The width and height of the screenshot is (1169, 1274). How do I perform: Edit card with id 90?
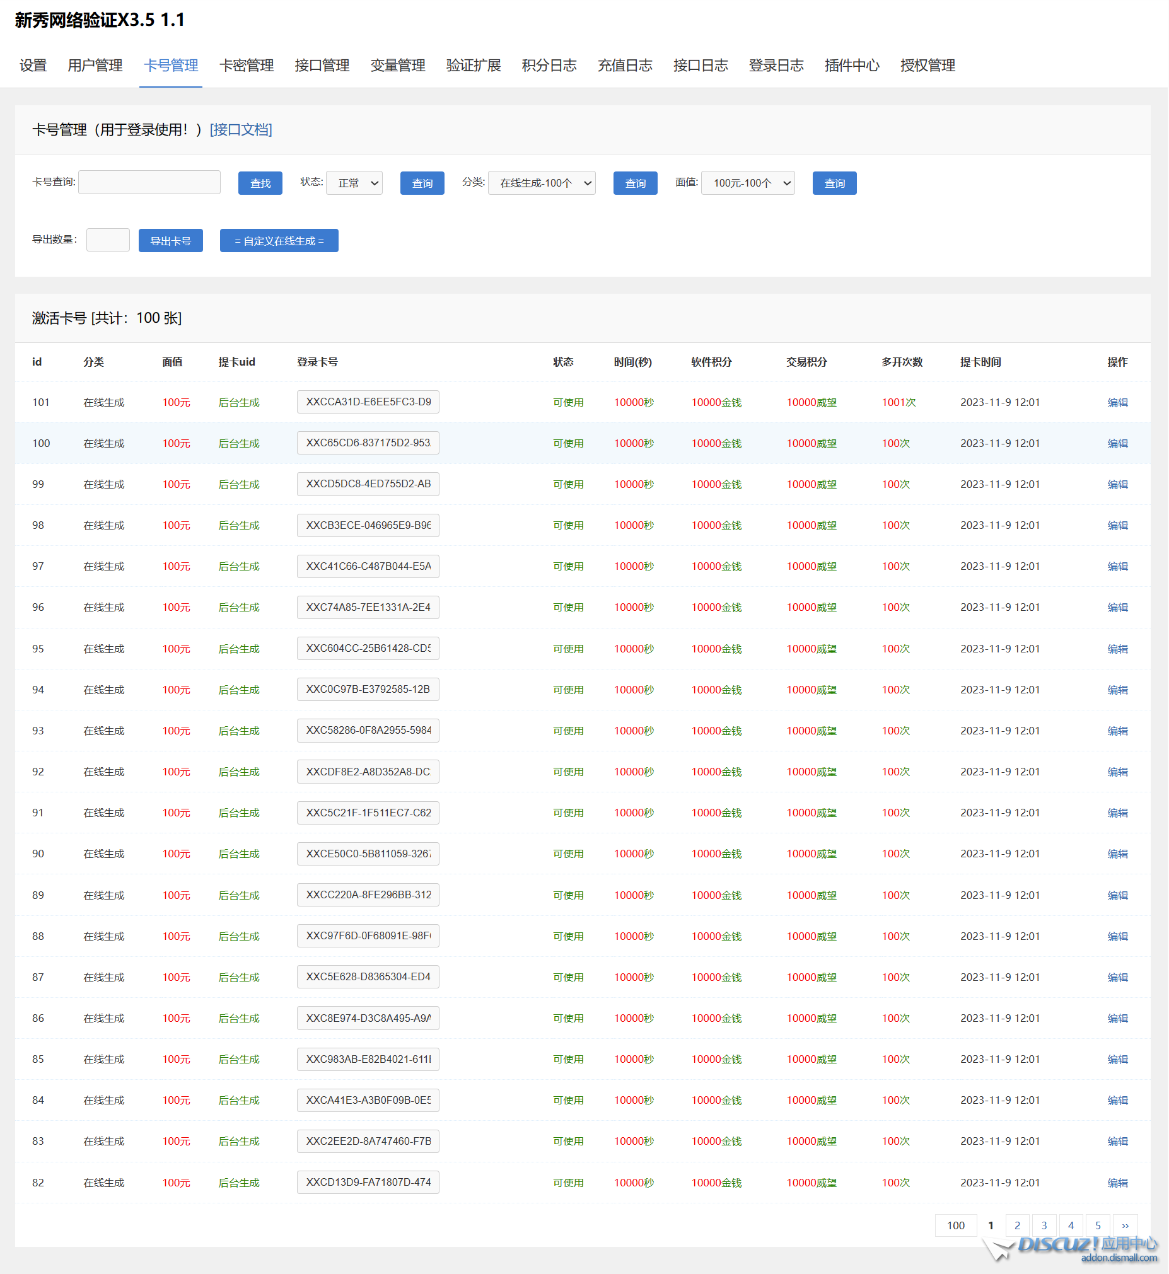pyautogui.click(x=1118, y=854)
